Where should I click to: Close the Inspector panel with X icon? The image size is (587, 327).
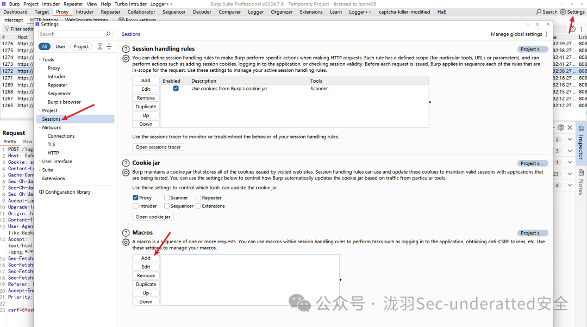[570, 127]
